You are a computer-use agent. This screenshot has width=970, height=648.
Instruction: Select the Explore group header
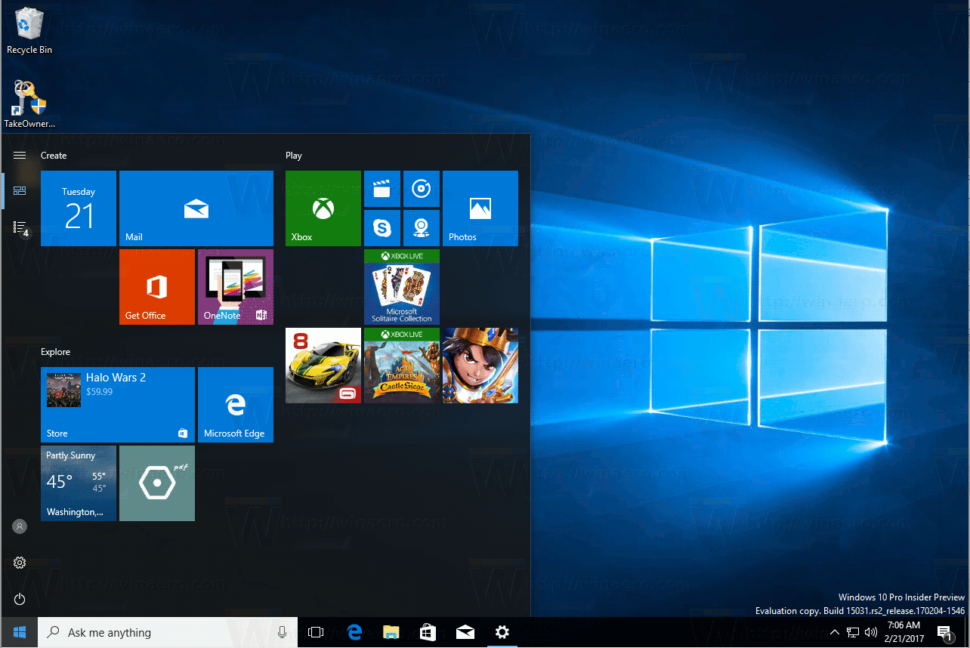point(56,352)
